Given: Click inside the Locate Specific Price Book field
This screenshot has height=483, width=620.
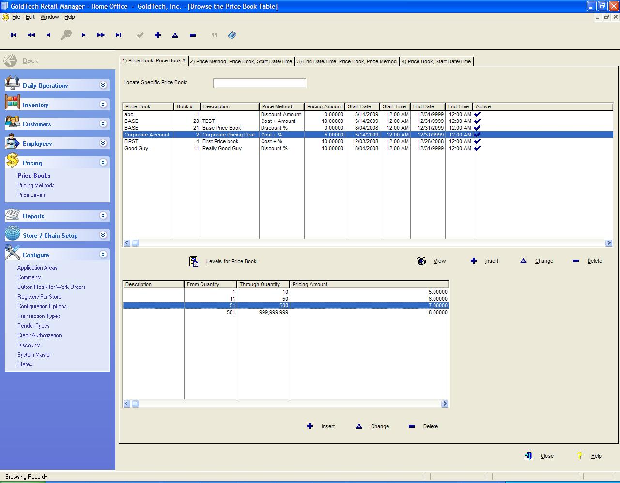Looking at the screenshot, I should 259,83.
